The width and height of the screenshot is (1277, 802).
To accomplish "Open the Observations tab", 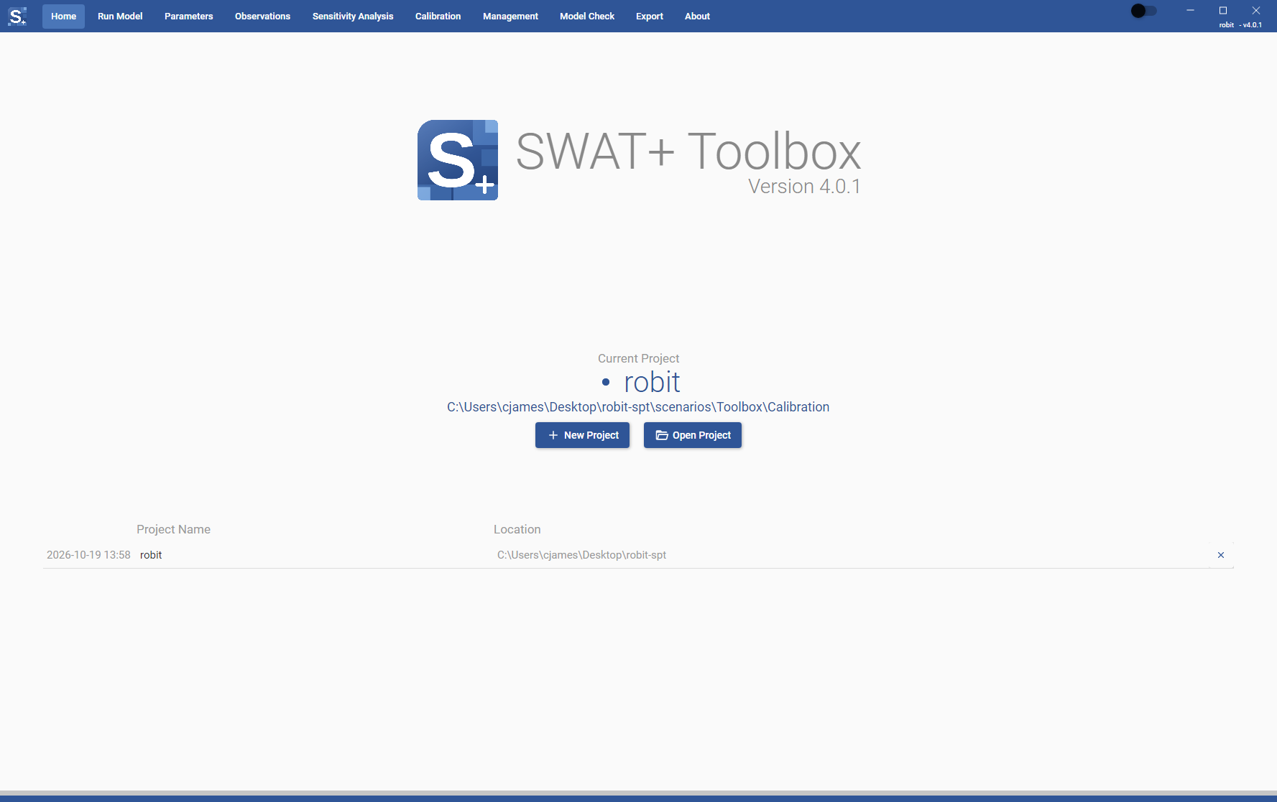I will (262, 16).
